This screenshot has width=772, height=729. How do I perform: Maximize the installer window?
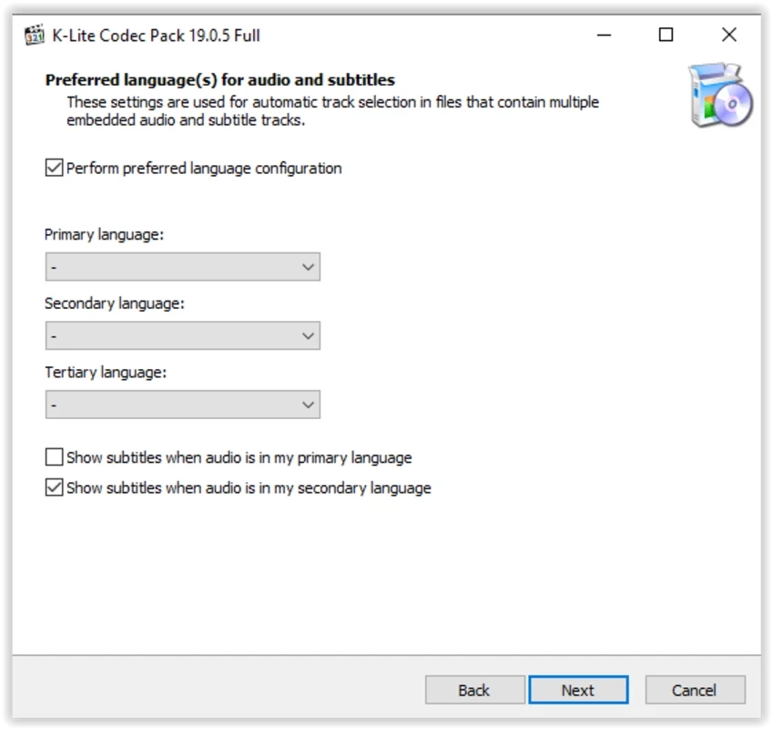[665, 36]
